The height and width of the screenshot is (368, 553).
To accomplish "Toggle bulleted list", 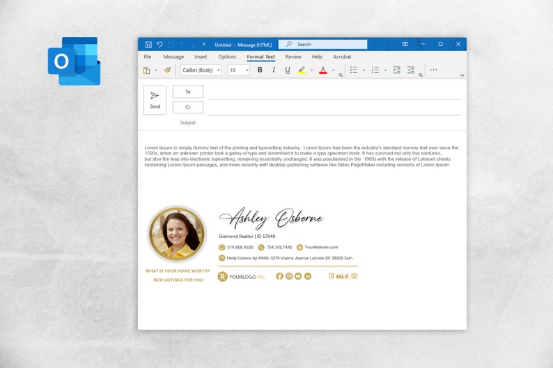I will tap(354, 70).
